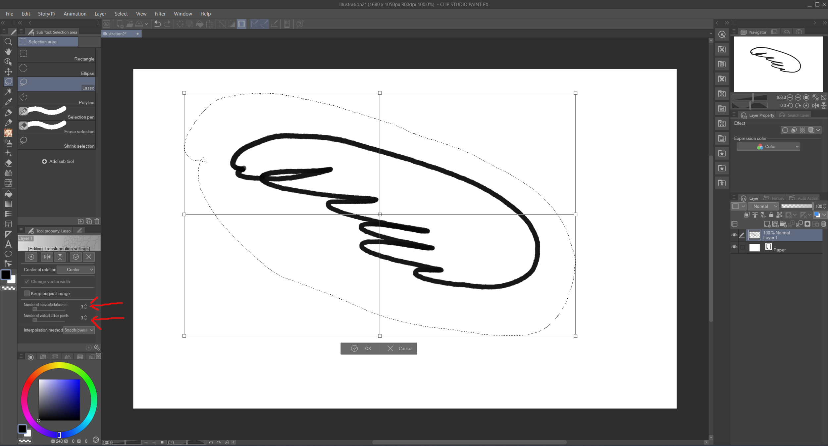Image resolution: width=828 pixels, height=446 pixels.
Task: Open the Interpolation method dropdown
Action: 79,330
